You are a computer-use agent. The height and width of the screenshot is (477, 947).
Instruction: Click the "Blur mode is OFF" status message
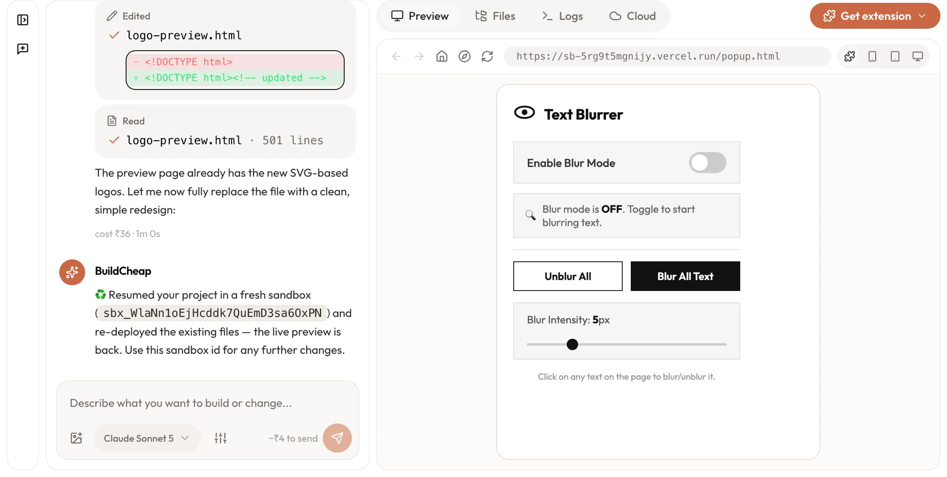click(x=626, y=216)
